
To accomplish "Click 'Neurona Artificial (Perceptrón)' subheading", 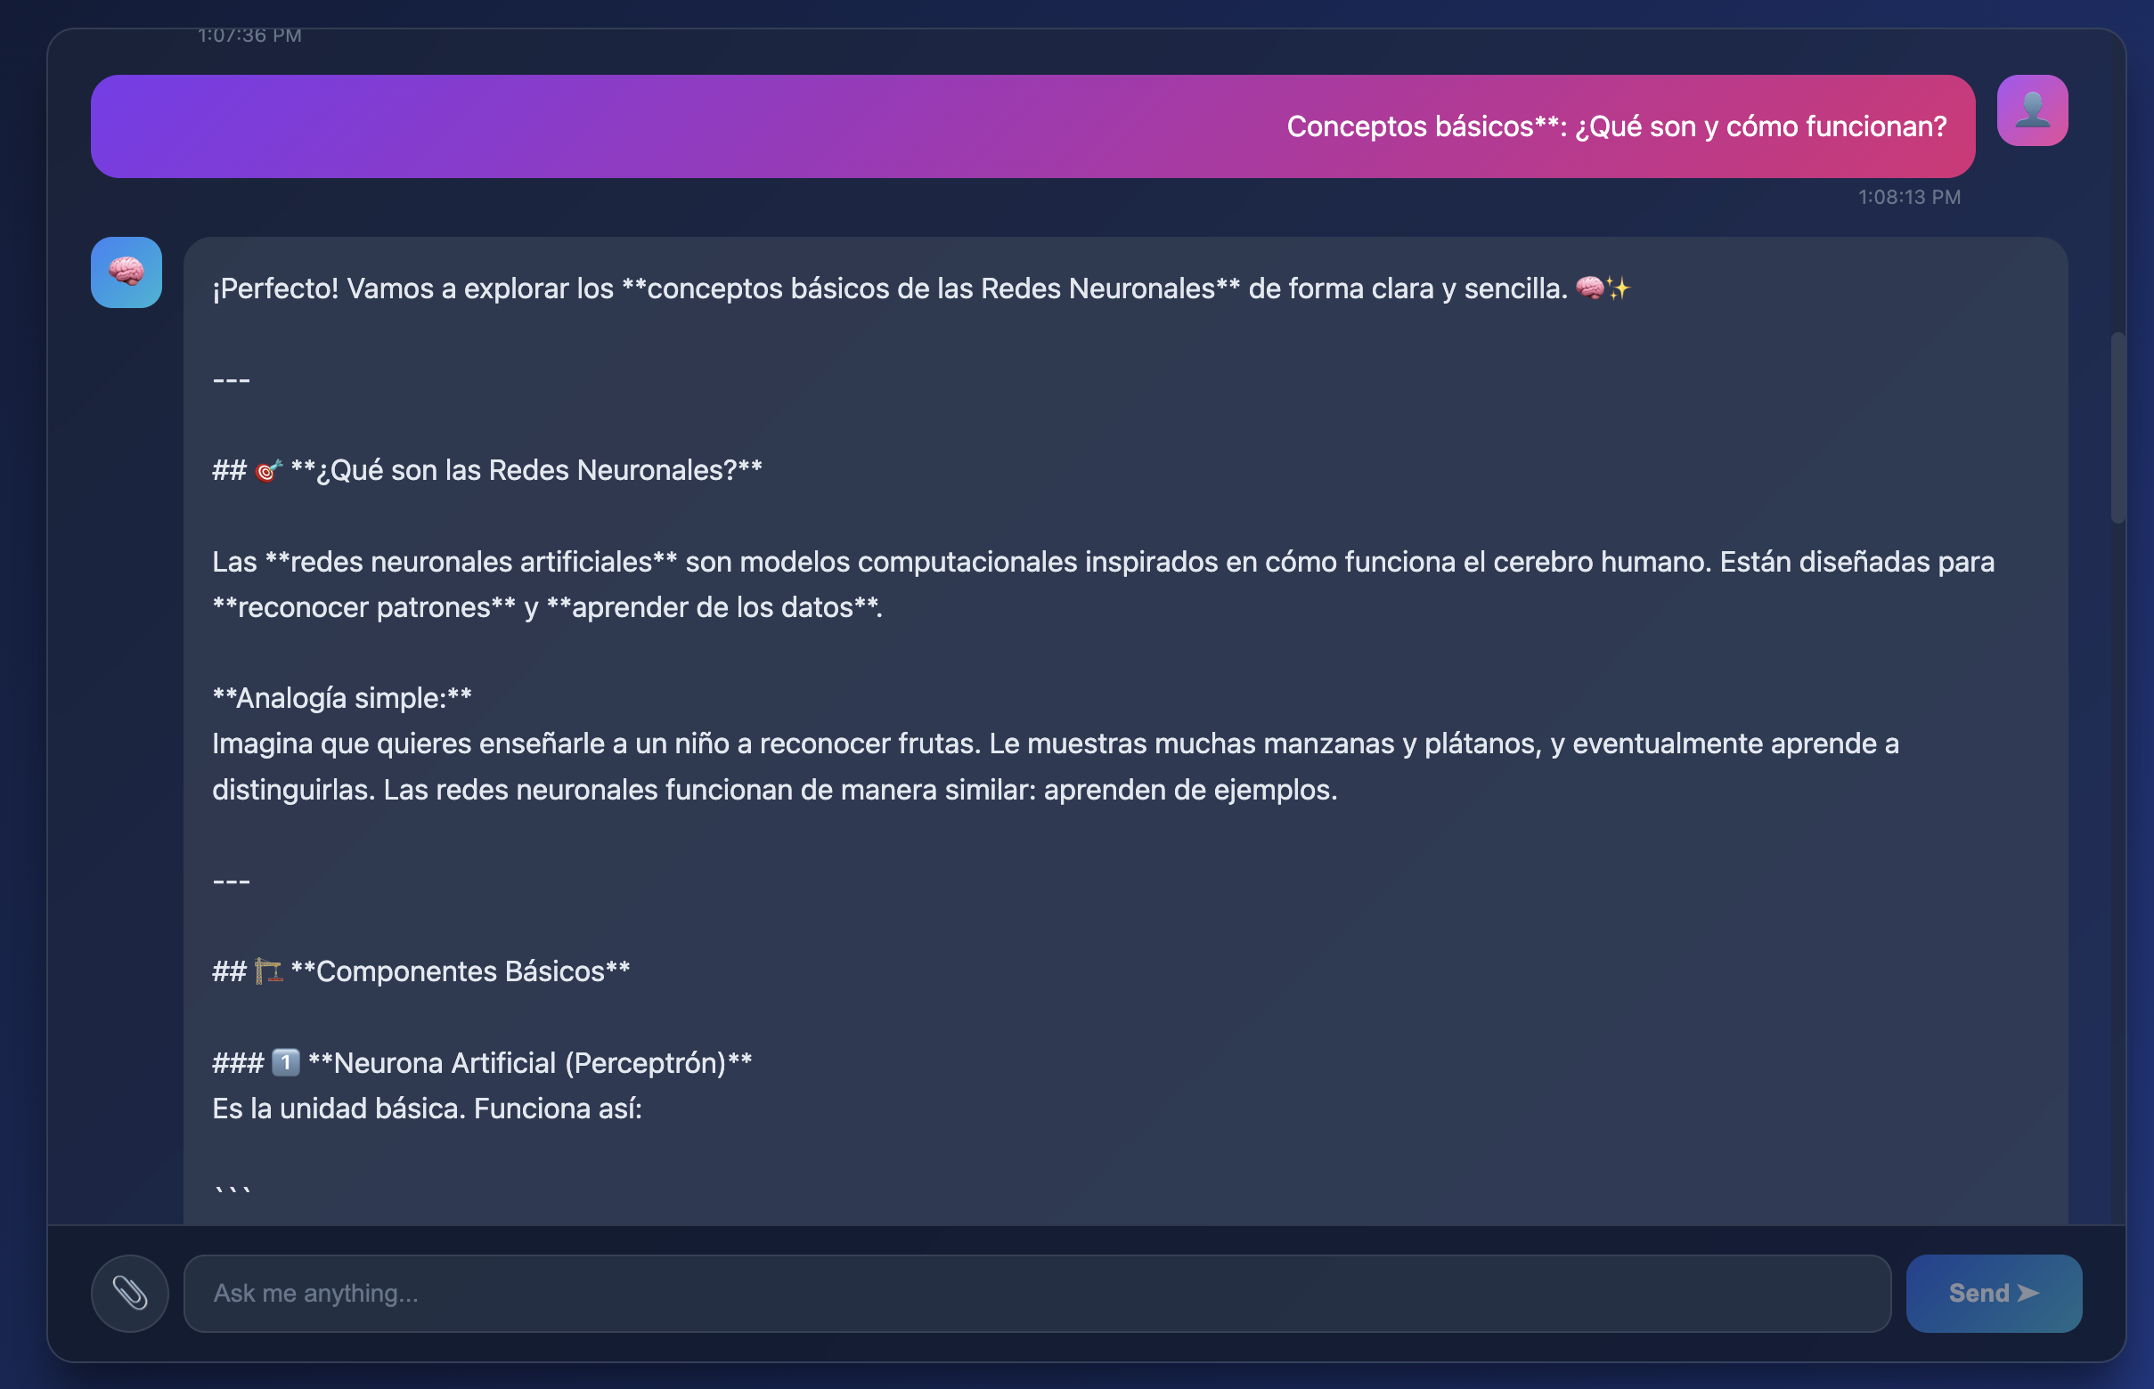I will [x=530, y=1062].
